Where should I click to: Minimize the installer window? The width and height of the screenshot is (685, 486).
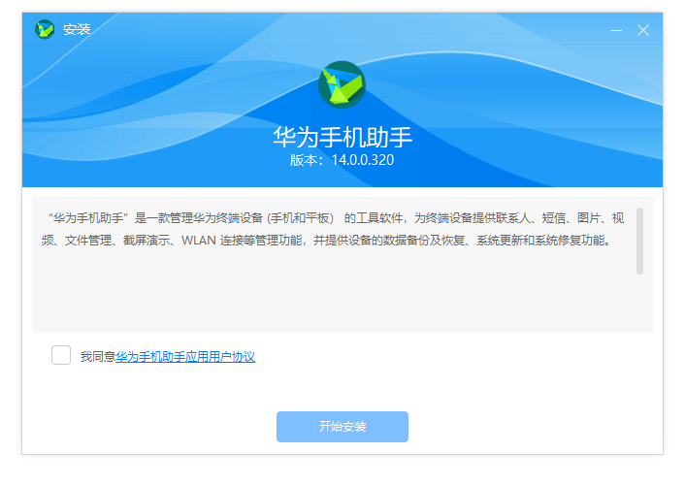[x=616, y=30]
